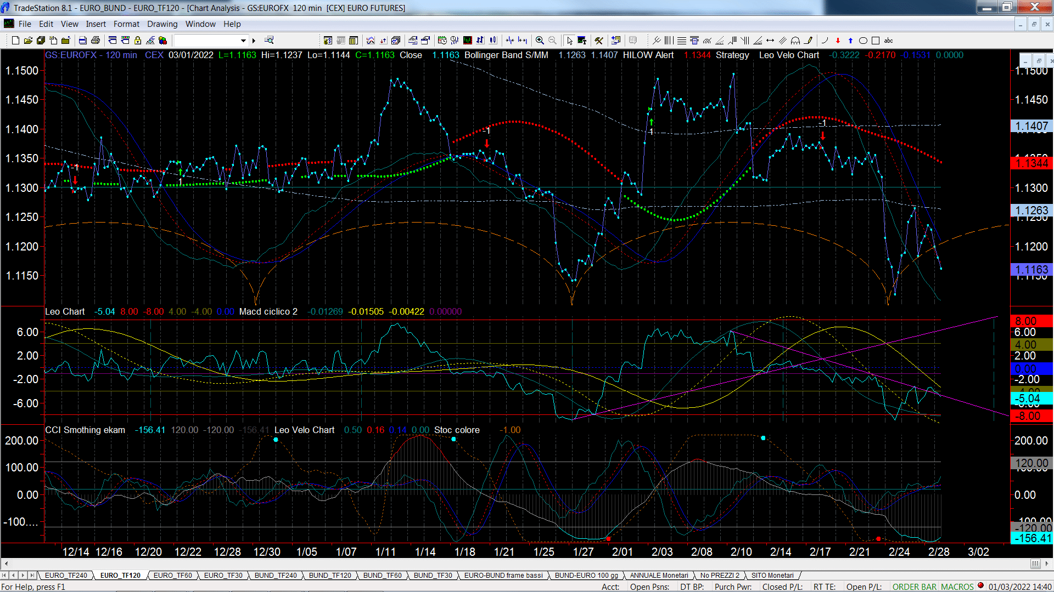Click the hammer strategy tools icon
The image size is (1054, 592).
(x=599, y=41)
